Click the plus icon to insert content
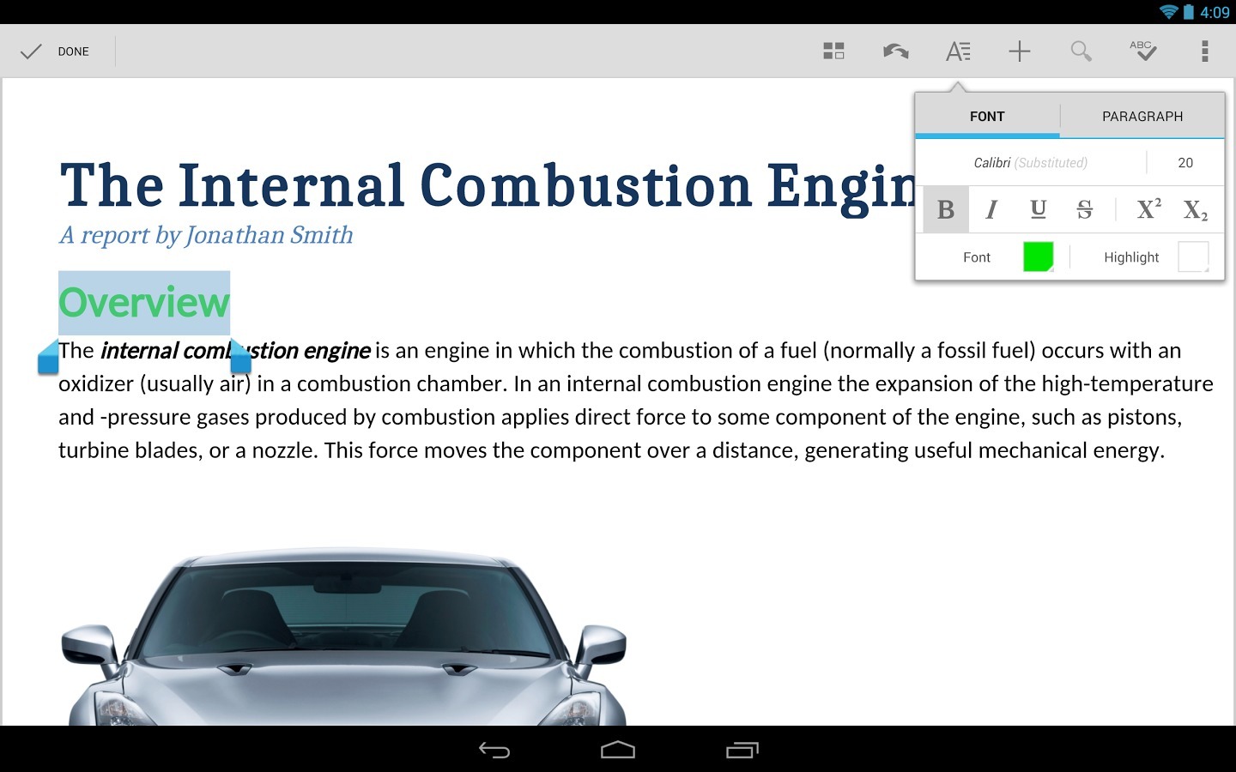This screenshot has width=1236, height=772. (1020, 51)
